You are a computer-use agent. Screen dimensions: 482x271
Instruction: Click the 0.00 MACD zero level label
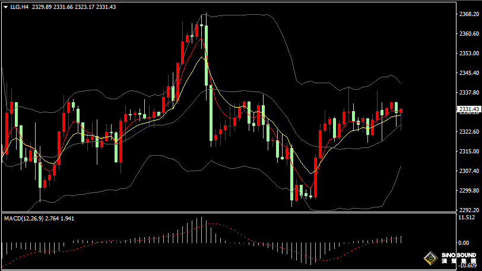pyautogui.click(x=466, y=243)
